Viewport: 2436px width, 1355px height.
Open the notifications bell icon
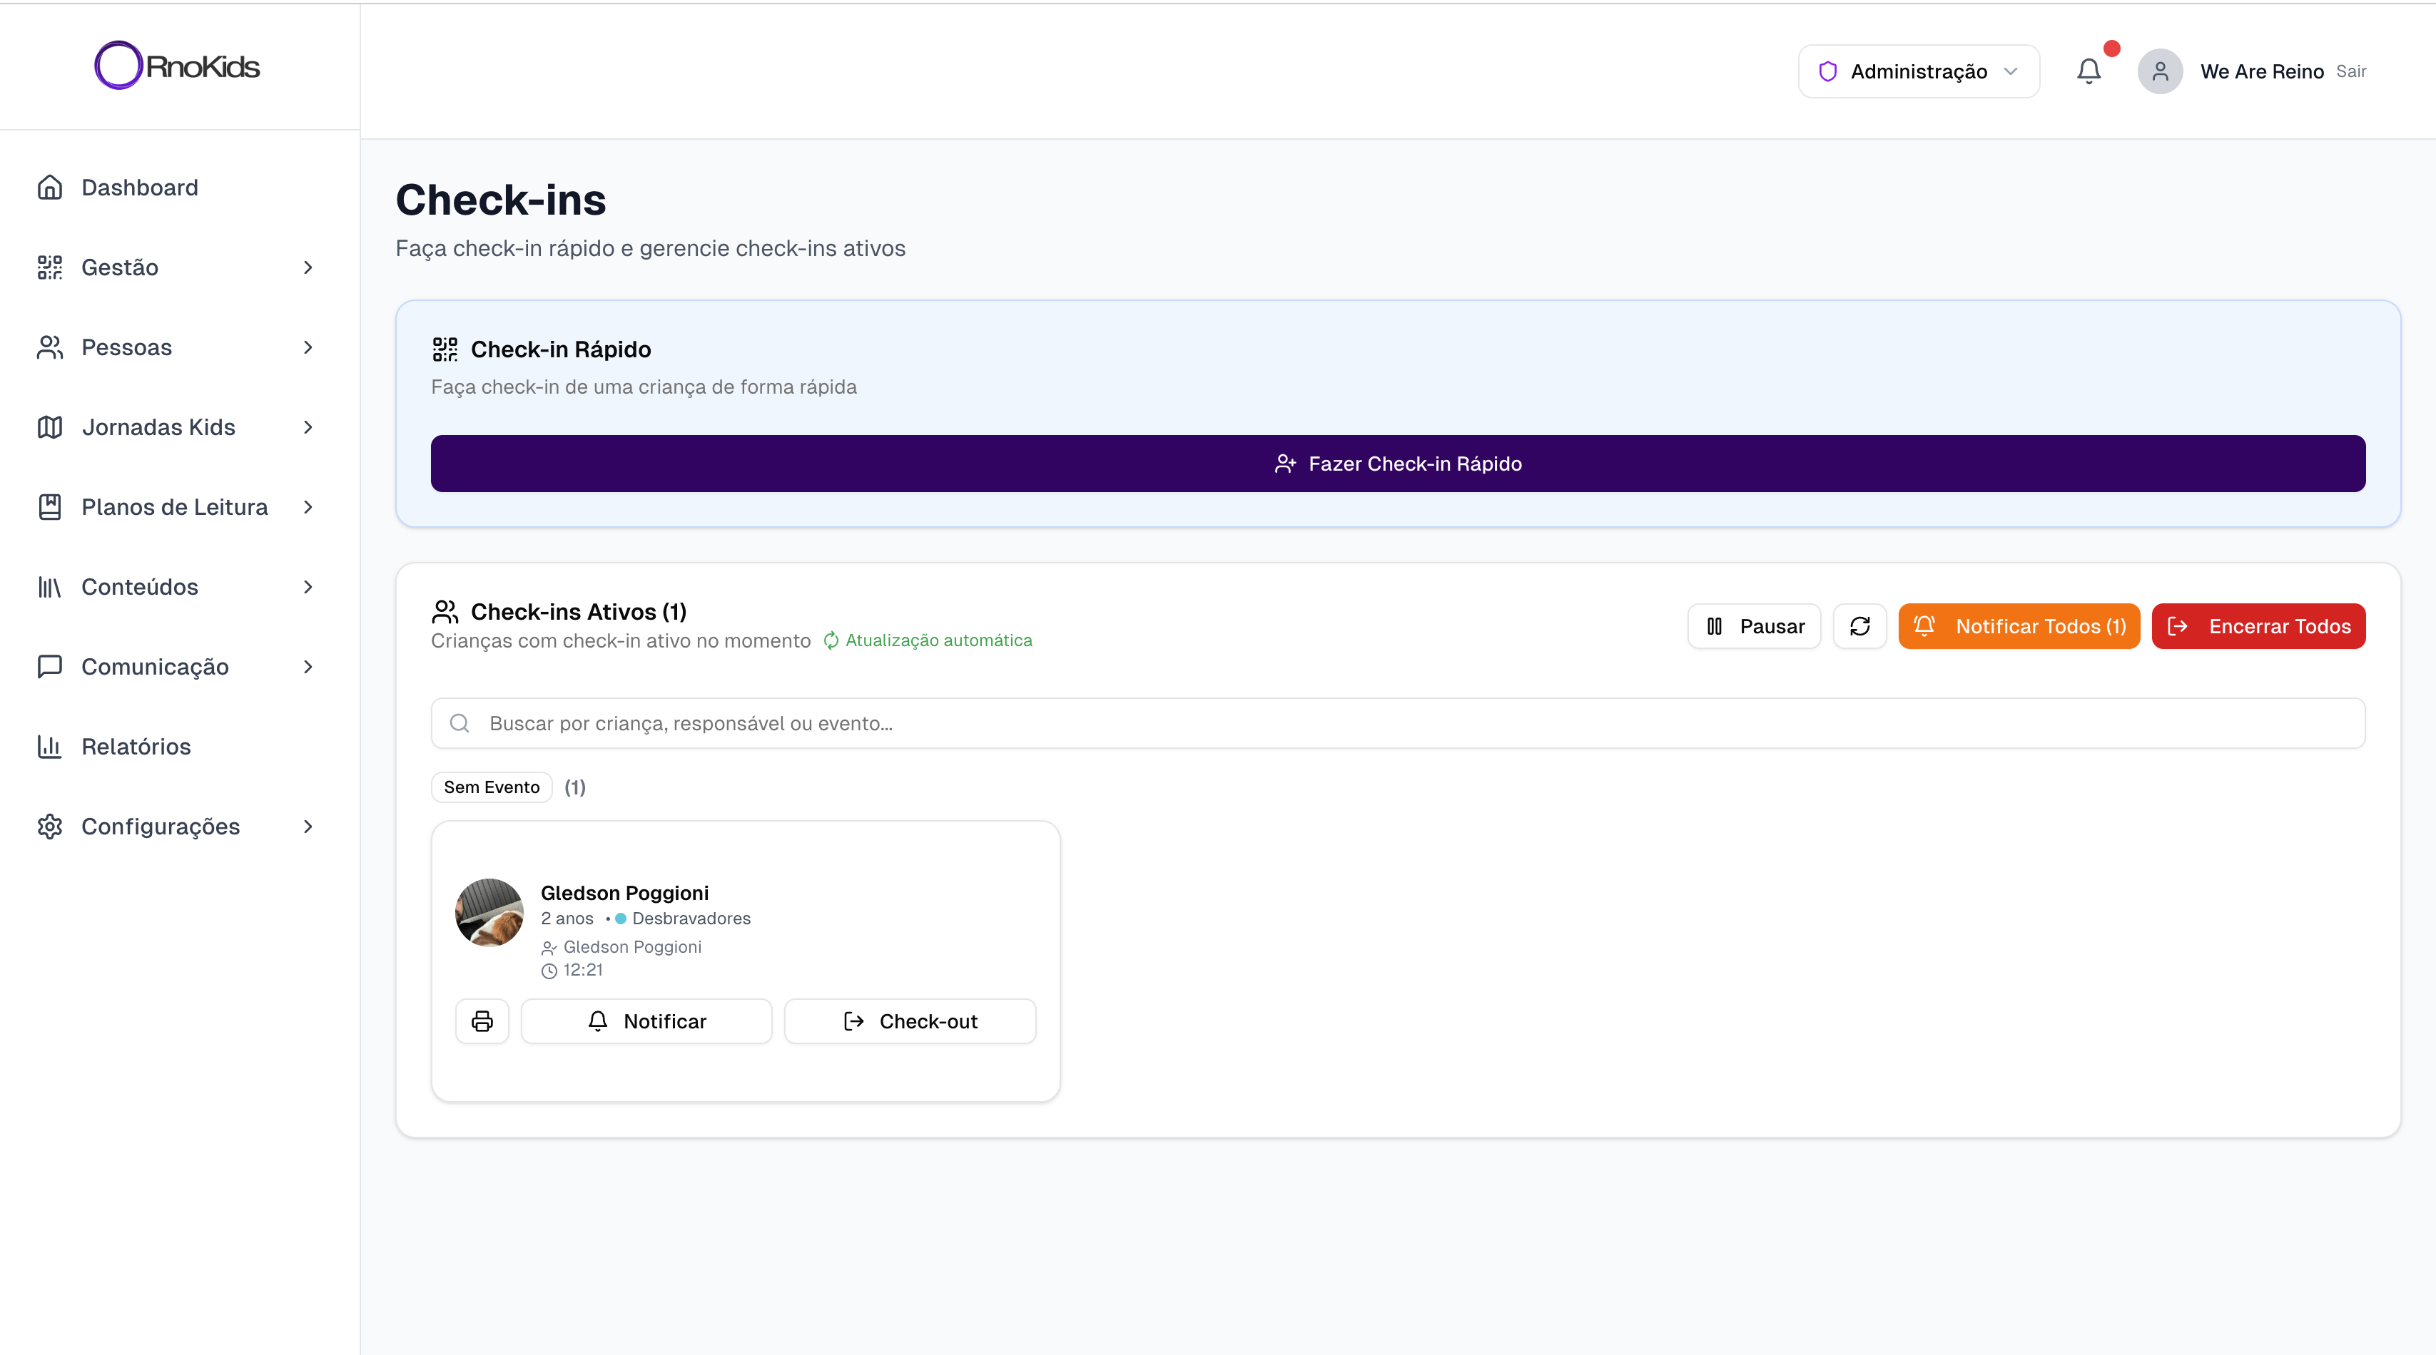(x=2088, y=72)
